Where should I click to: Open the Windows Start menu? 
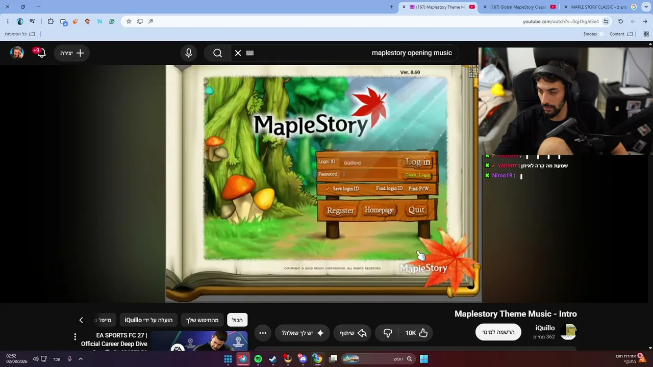tap(424, 359)
